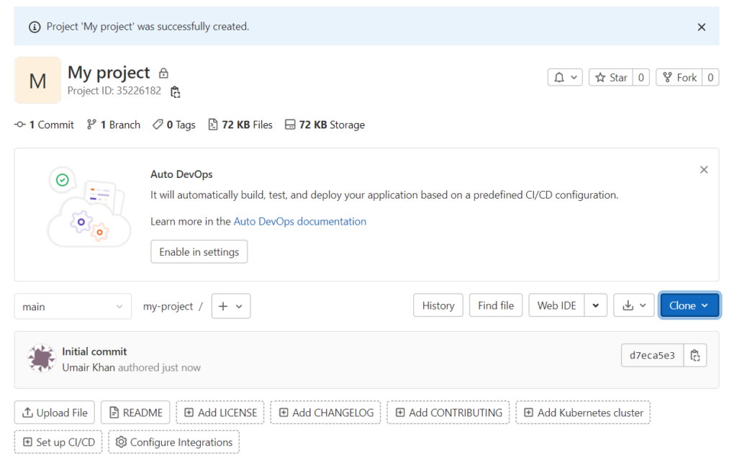Open the 1 Branch view

pos(112,124)
